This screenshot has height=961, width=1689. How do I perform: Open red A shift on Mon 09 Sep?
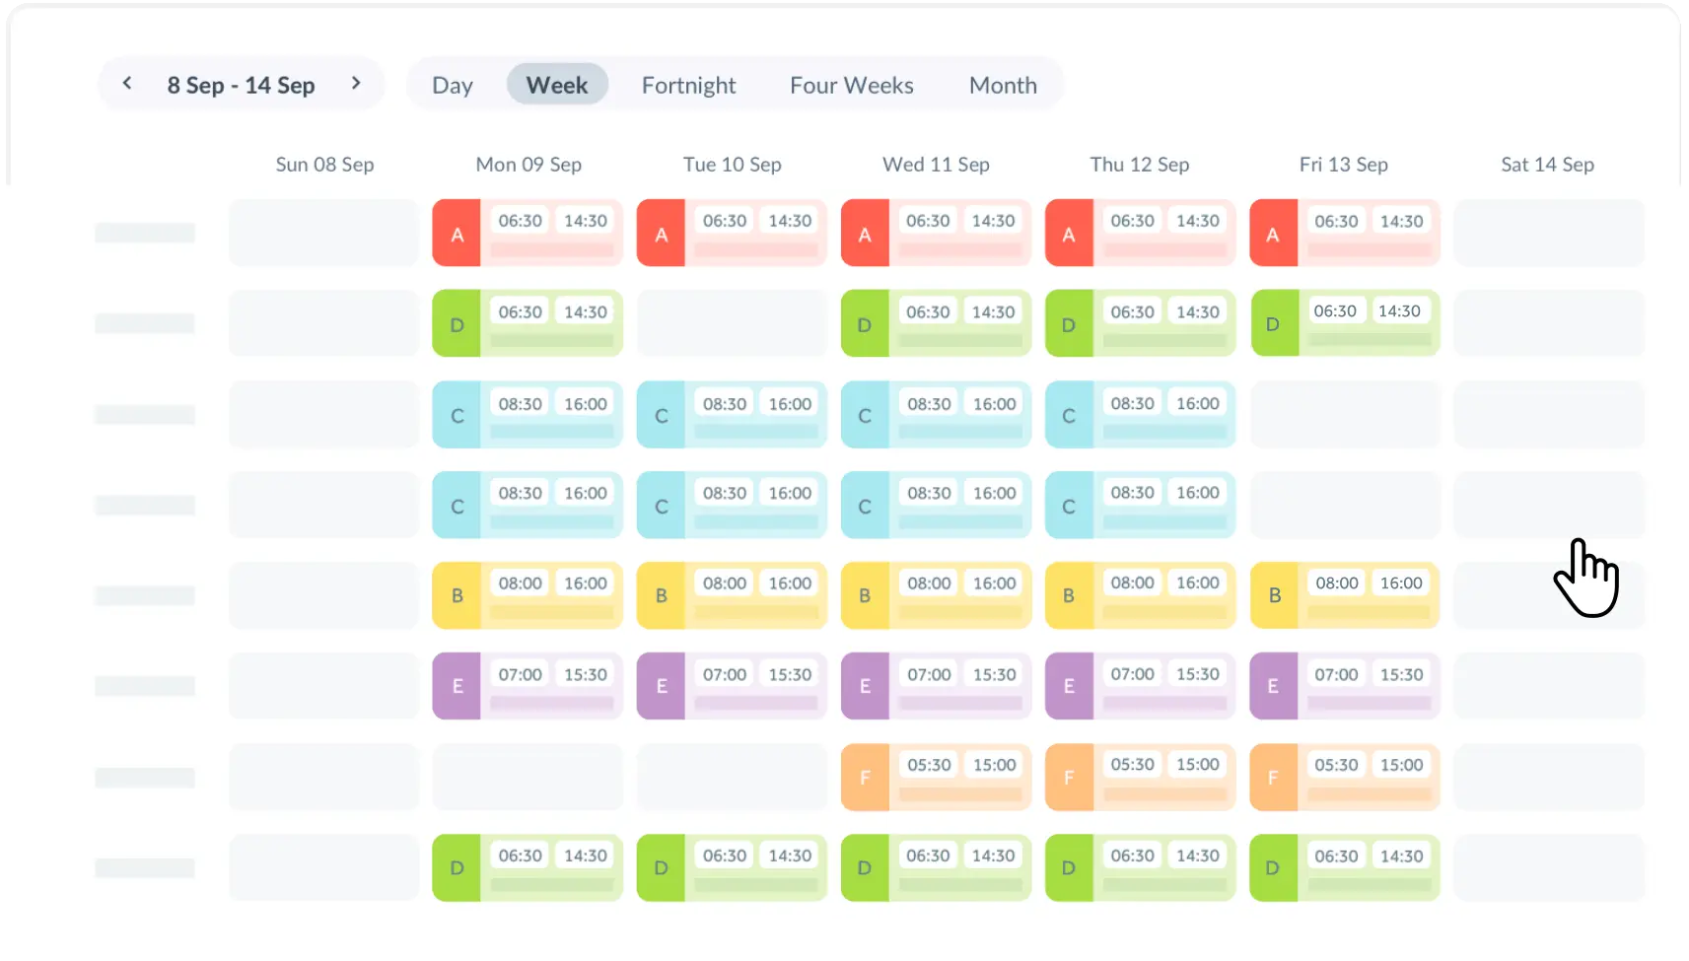point(528,234)
